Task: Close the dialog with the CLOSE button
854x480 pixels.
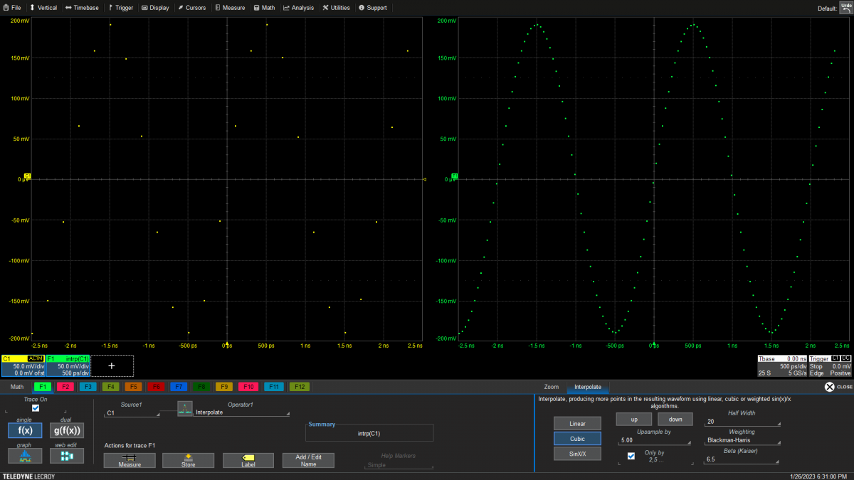Action: [838, 387]
